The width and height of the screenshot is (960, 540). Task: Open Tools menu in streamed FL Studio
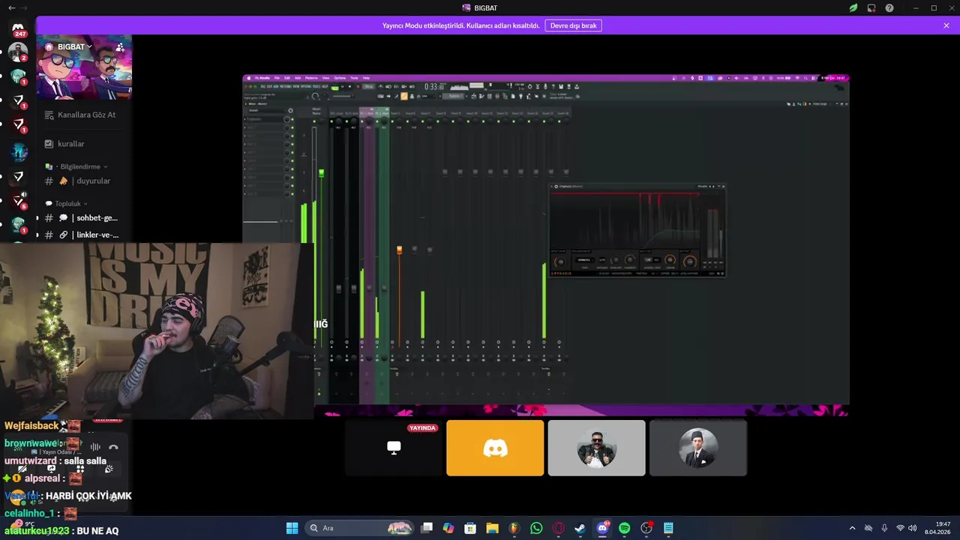tap(354, 78)
